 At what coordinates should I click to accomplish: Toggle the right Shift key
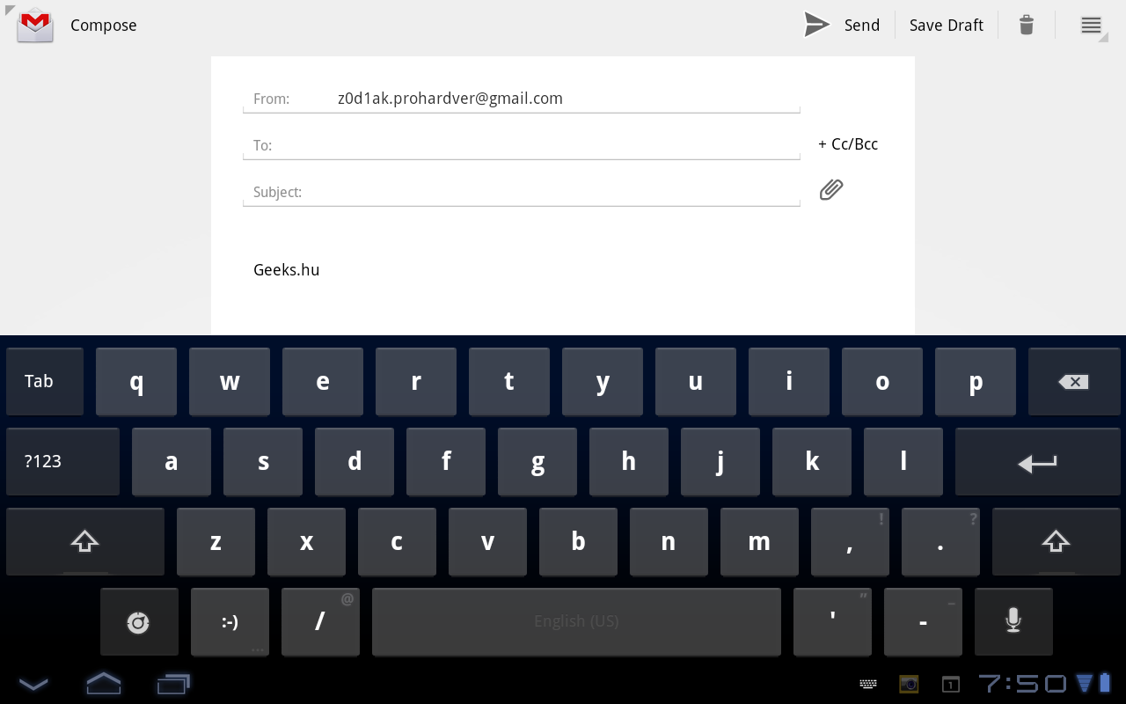tap(1056, 541)
